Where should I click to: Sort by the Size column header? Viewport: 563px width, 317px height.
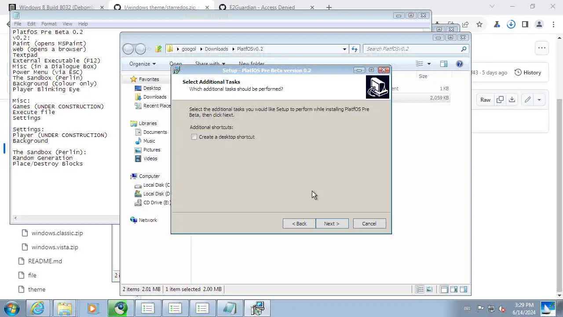(x=423, y=76)
